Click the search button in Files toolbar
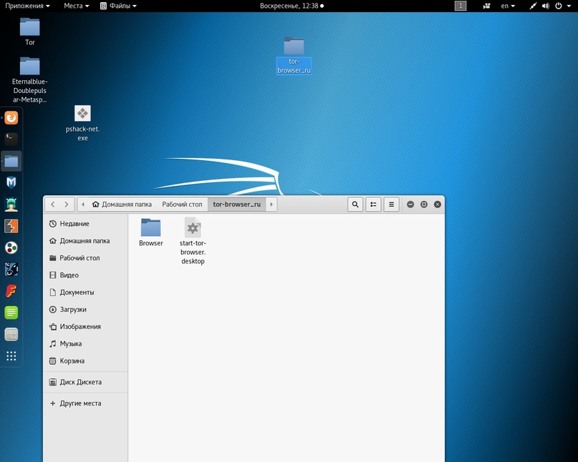 [x=355, y=205]
